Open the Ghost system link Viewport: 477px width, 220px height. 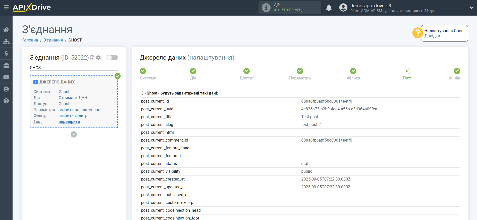[x=64, y=92]
